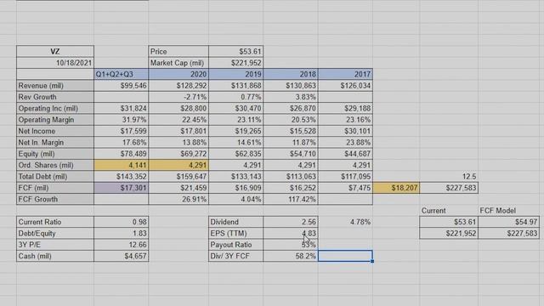Click the 31.97% operating margin cell

(x=121, y=120)
